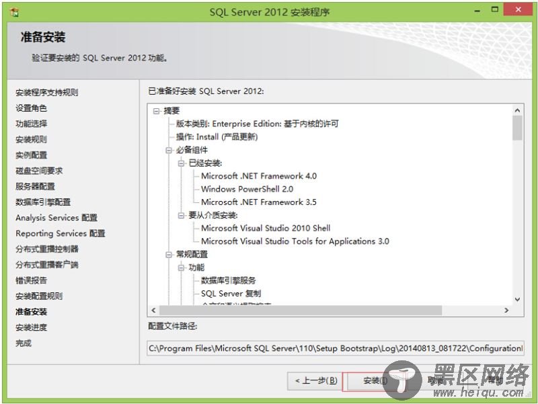Click the Reporting Services 配置 step

60,233
